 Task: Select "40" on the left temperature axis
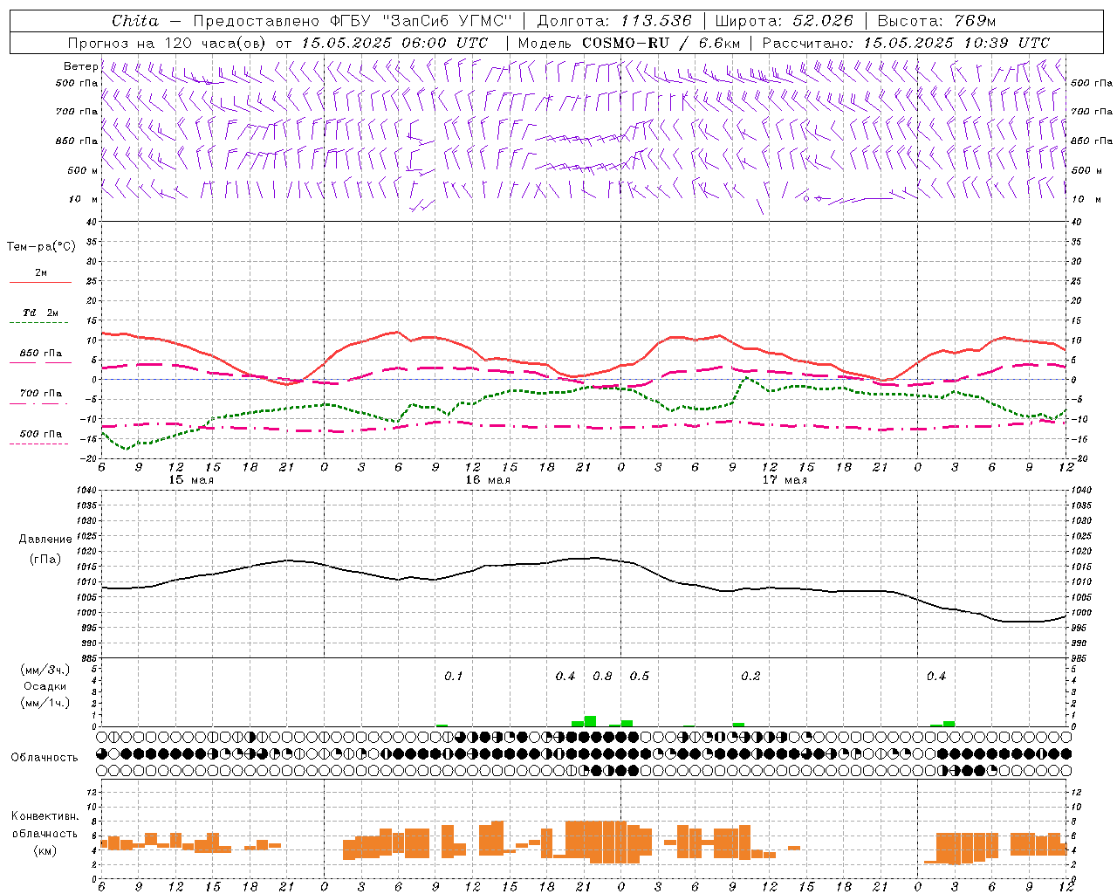(91, 222)
